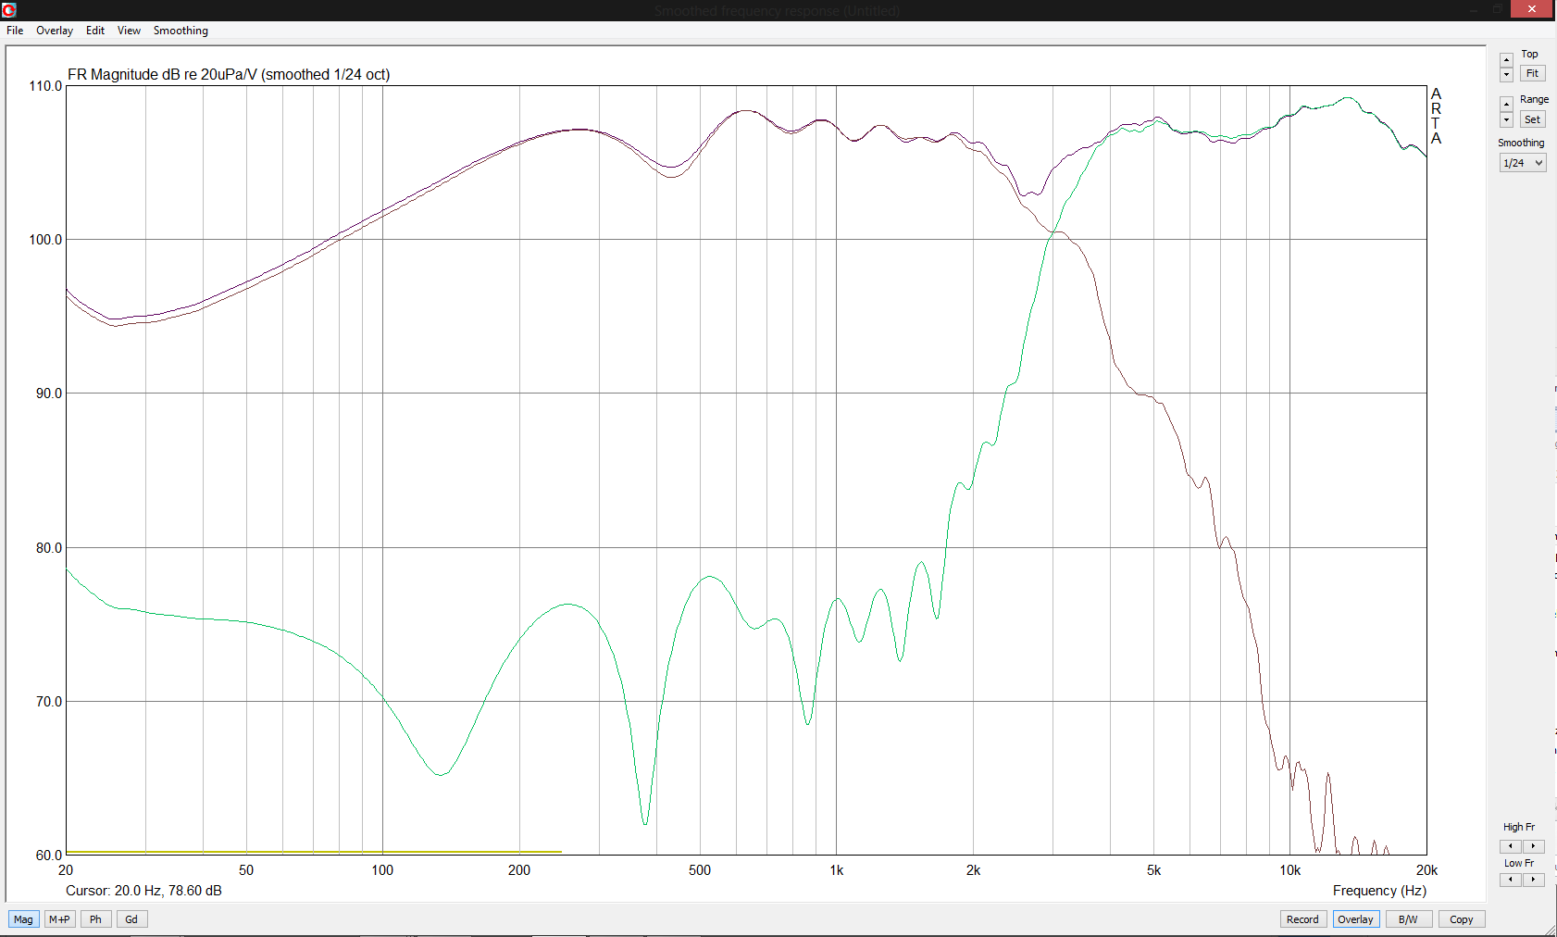
Task: Decrease Range with the down arrow
Action: tap(1506, 119)
